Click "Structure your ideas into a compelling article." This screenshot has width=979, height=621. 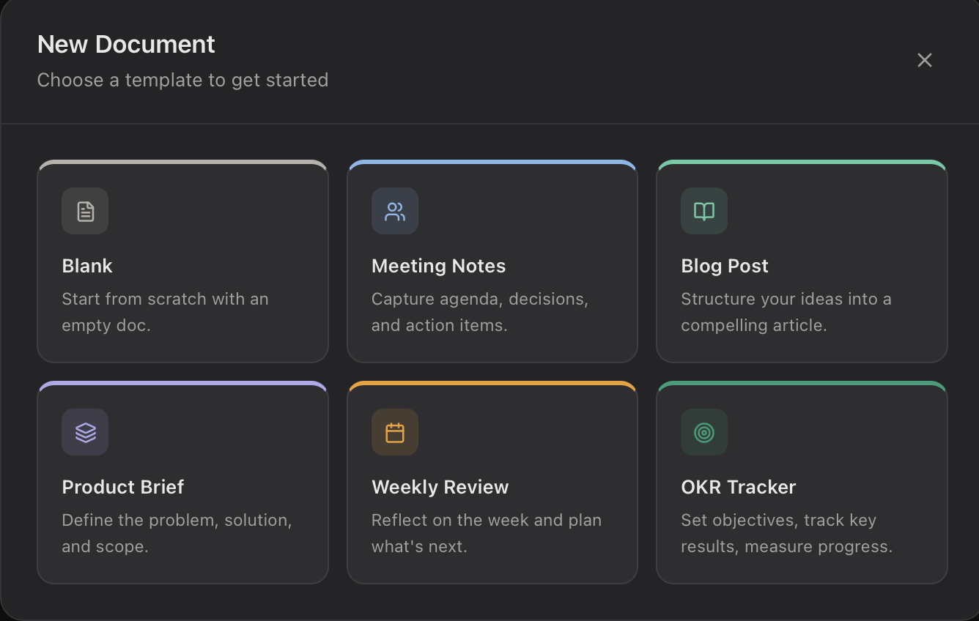[786, 312]
